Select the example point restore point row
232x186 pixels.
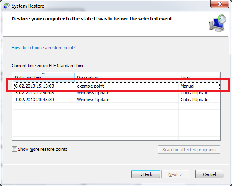[117, 86]
